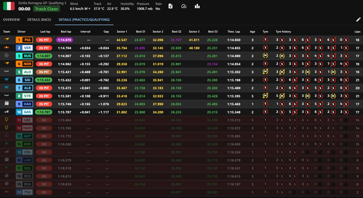The image size is (363, 198).
Task: Click the pencil edit icon
Action: (x=358, y=20)
